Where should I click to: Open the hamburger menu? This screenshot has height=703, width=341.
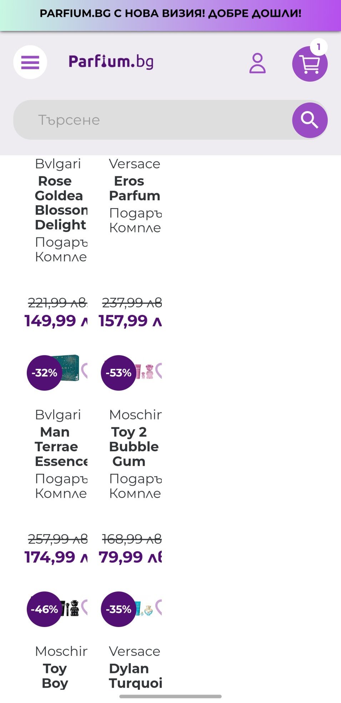tap(30, 62)
